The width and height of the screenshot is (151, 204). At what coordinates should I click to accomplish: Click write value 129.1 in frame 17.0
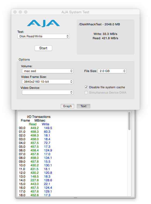(48, 191)
